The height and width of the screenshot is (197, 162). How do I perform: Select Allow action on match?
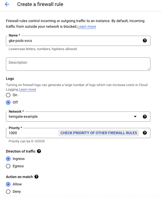8,184
